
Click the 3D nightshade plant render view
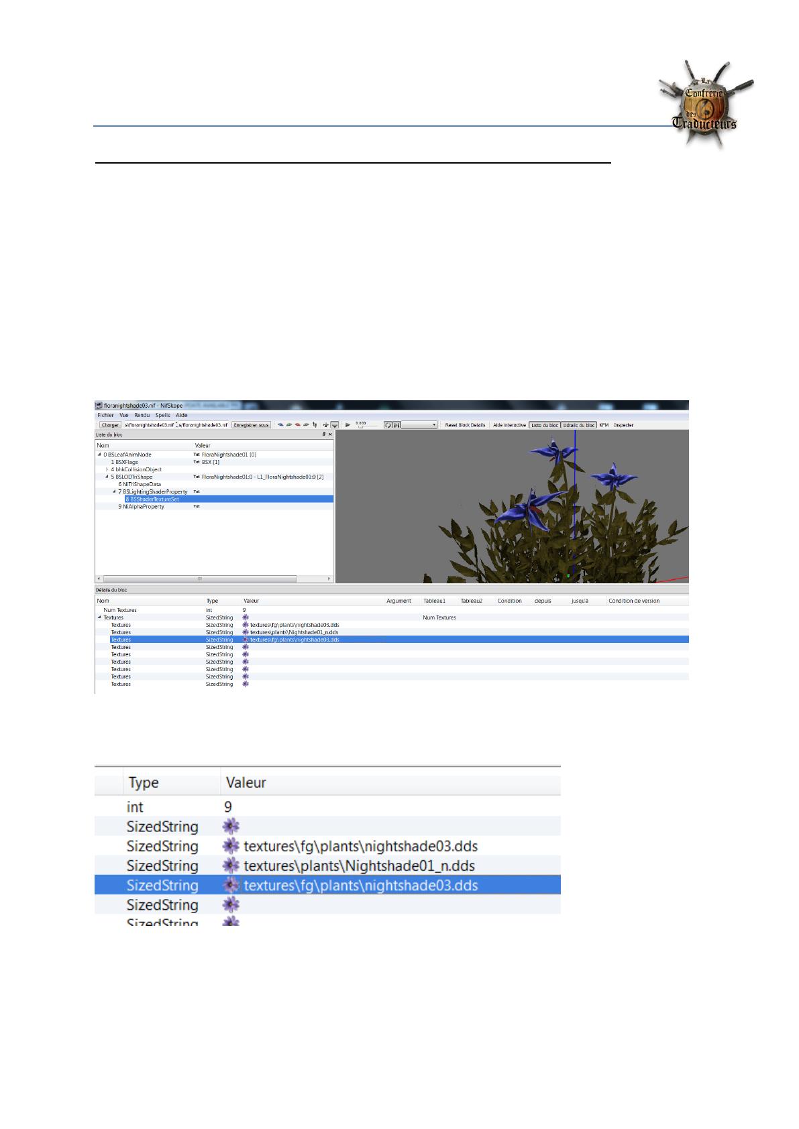click(x=512, y=506)
